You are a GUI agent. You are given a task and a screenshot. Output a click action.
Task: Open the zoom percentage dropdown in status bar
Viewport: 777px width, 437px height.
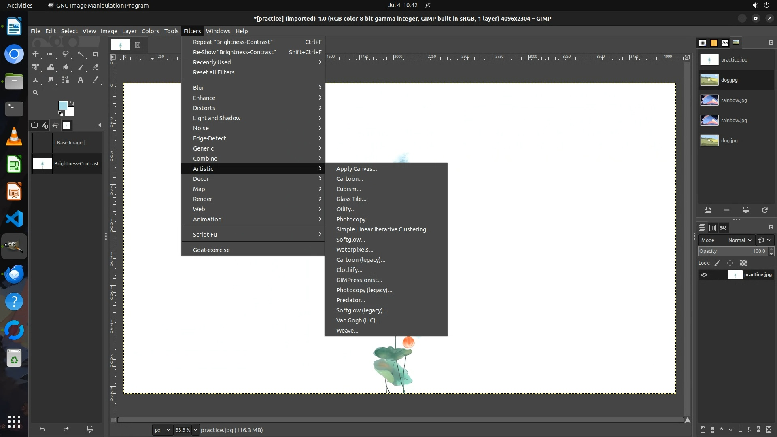tap(195, 430)
